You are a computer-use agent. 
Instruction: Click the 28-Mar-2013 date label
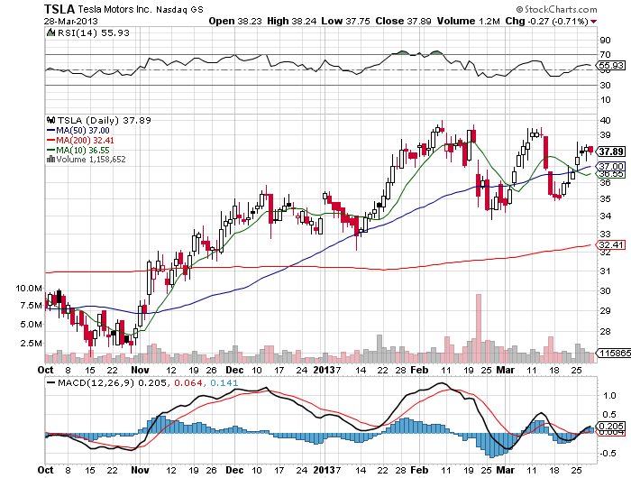point(71,21)
